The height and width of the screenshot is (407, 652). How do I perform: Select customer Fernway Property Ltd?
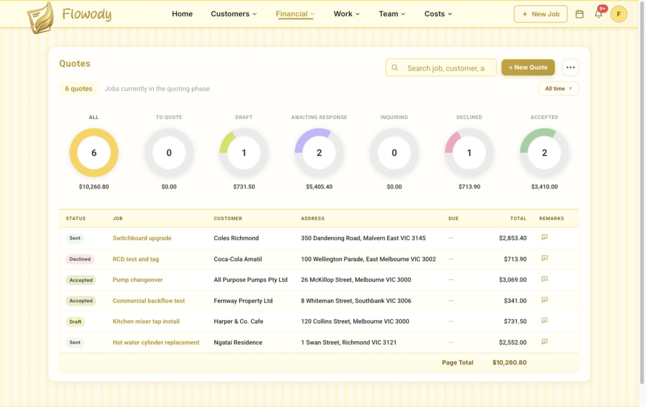(243, 301)
